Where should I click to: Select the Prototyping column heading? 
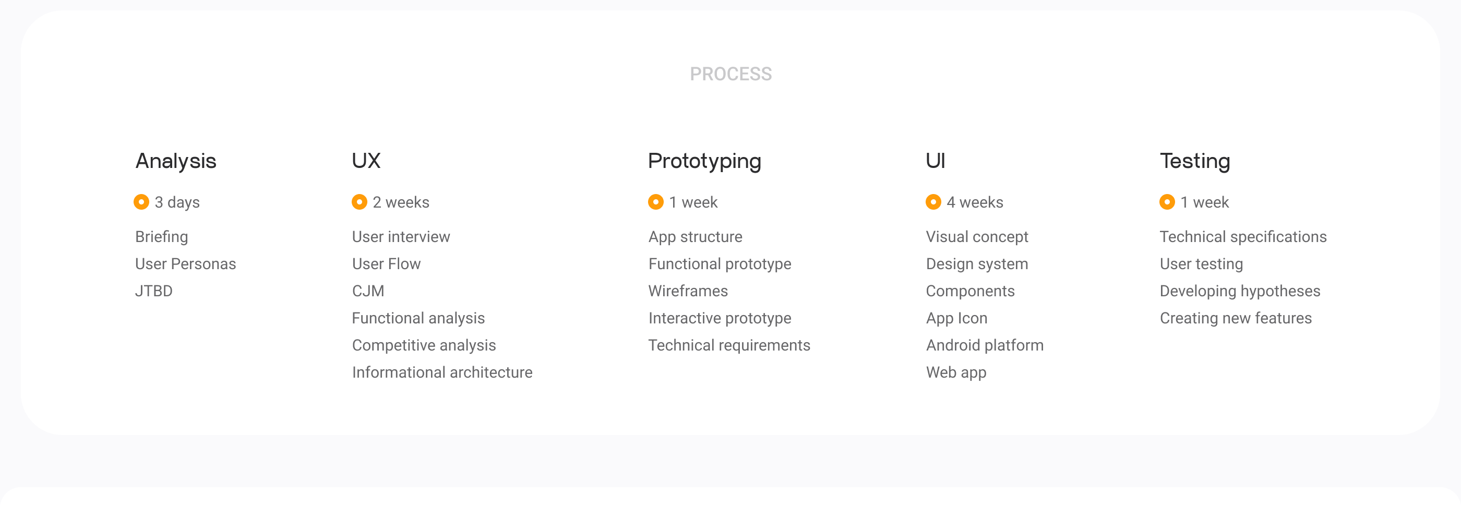[704, 162]
